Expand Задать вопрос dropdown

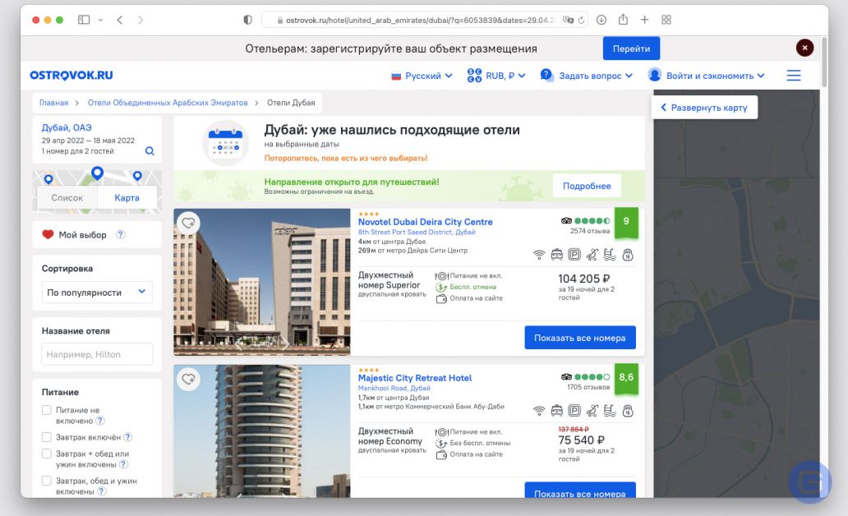pyautogui.click(x=586, y=76)
